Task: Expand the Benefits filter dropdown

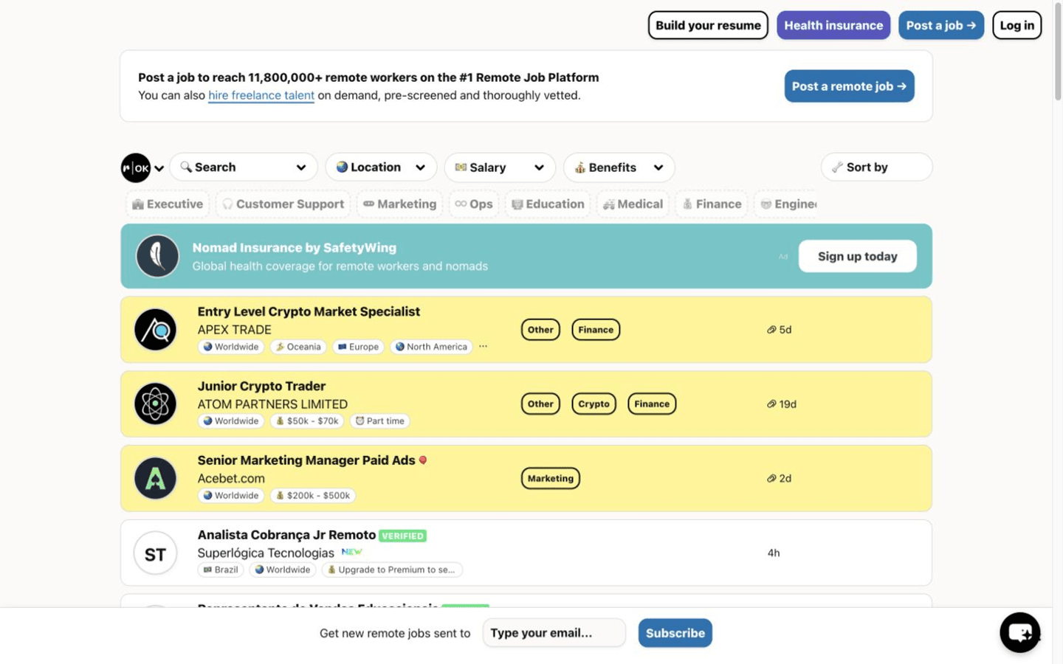Action: 619,167
